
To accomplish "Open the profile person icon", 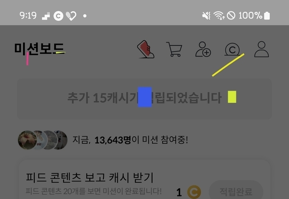I will pos(261,49).
